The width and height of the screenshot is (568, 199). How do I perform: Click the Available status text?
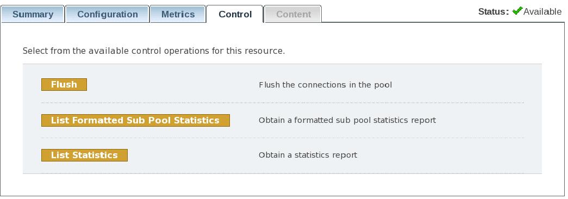coord(542,11)
